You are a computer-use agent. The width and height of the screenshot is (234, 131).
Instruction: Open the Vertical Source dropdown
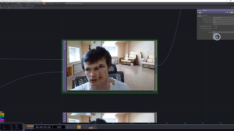(x=223, y=22)
